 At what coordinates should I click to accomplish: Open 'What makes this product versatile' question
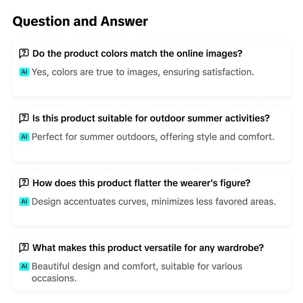pos(148,248)
